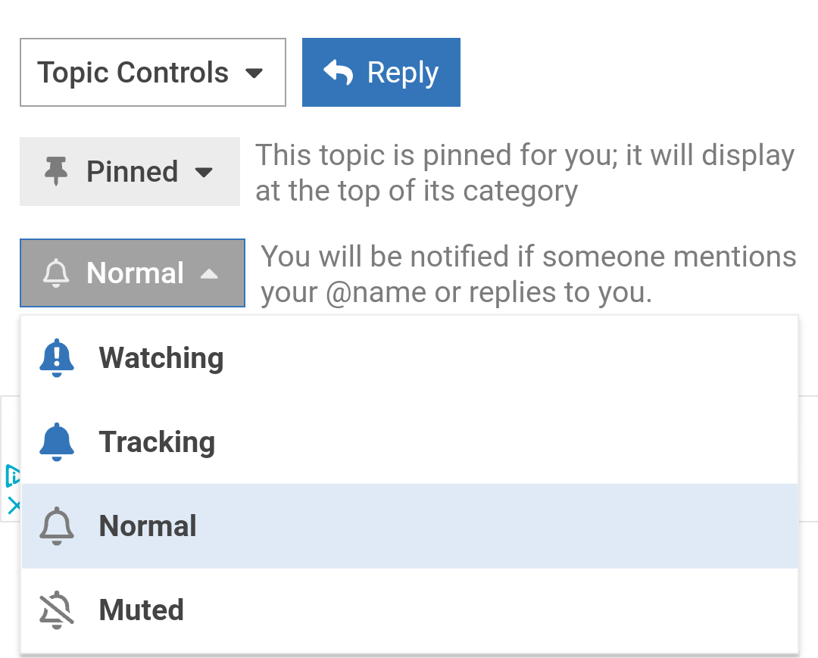Click the bell icon on Normal button
Viewport: 818px width, 658px height.
click(56, 273)
